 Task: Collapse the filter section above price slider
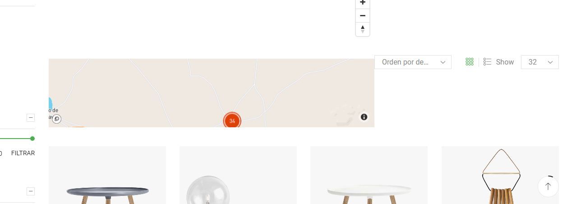coord(31,118)
